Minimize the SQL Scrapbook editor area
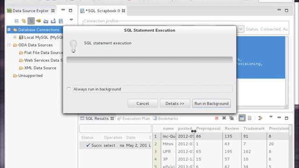Image resolution: width=299 pixels, height=168 pixels. [279, 9]
